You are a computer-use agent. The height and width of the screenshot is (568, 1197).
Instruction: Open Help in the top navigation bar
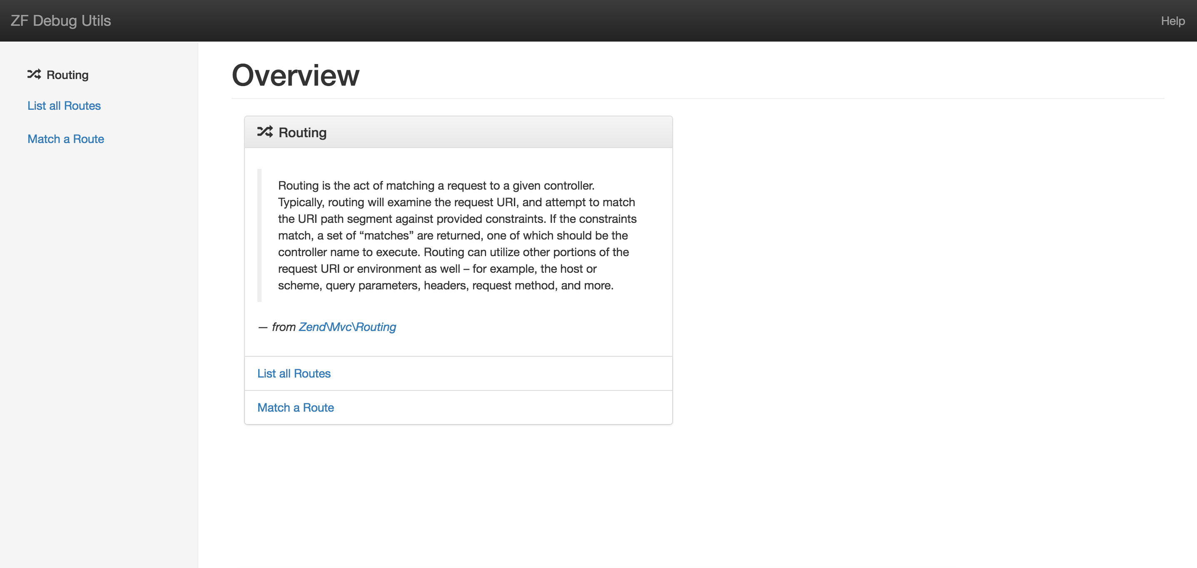1172,21
